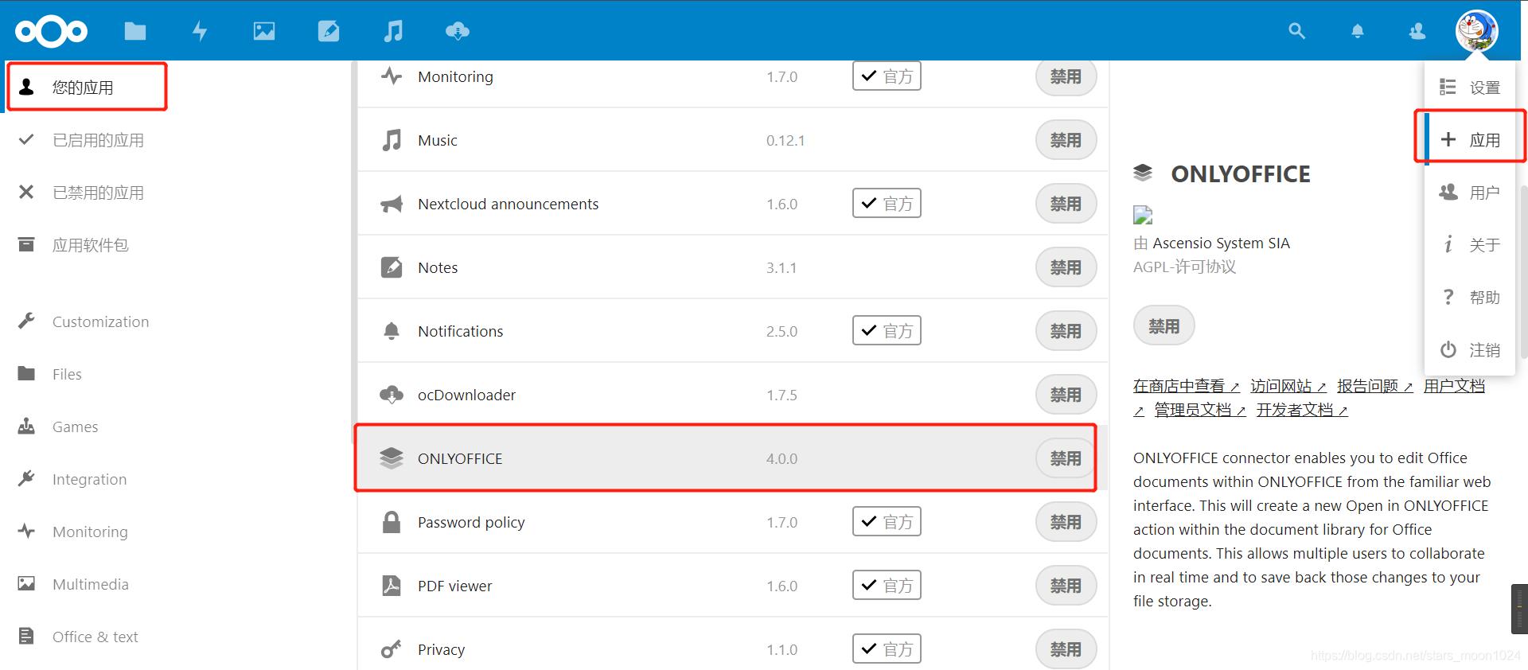Disable the Monitoring app
The height and width of the screenshot is (670, 1528).
(1066, 77)
